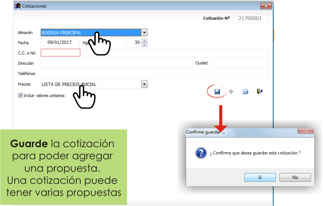Click the Dirección text field

(116, 63)
